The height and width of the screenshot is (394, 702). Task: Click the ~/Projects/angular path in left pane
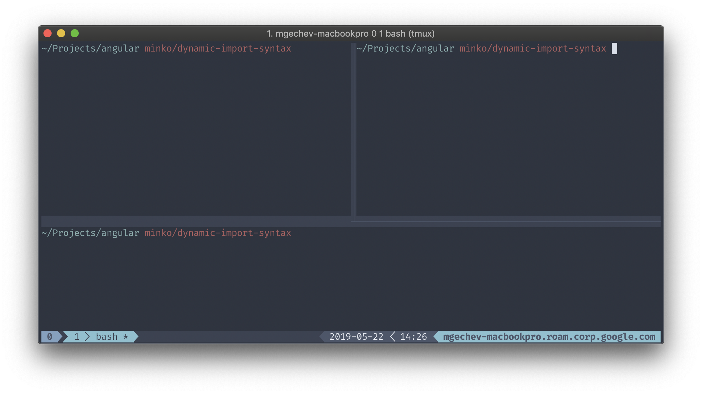pyautogui.click(x=90, y=48)
